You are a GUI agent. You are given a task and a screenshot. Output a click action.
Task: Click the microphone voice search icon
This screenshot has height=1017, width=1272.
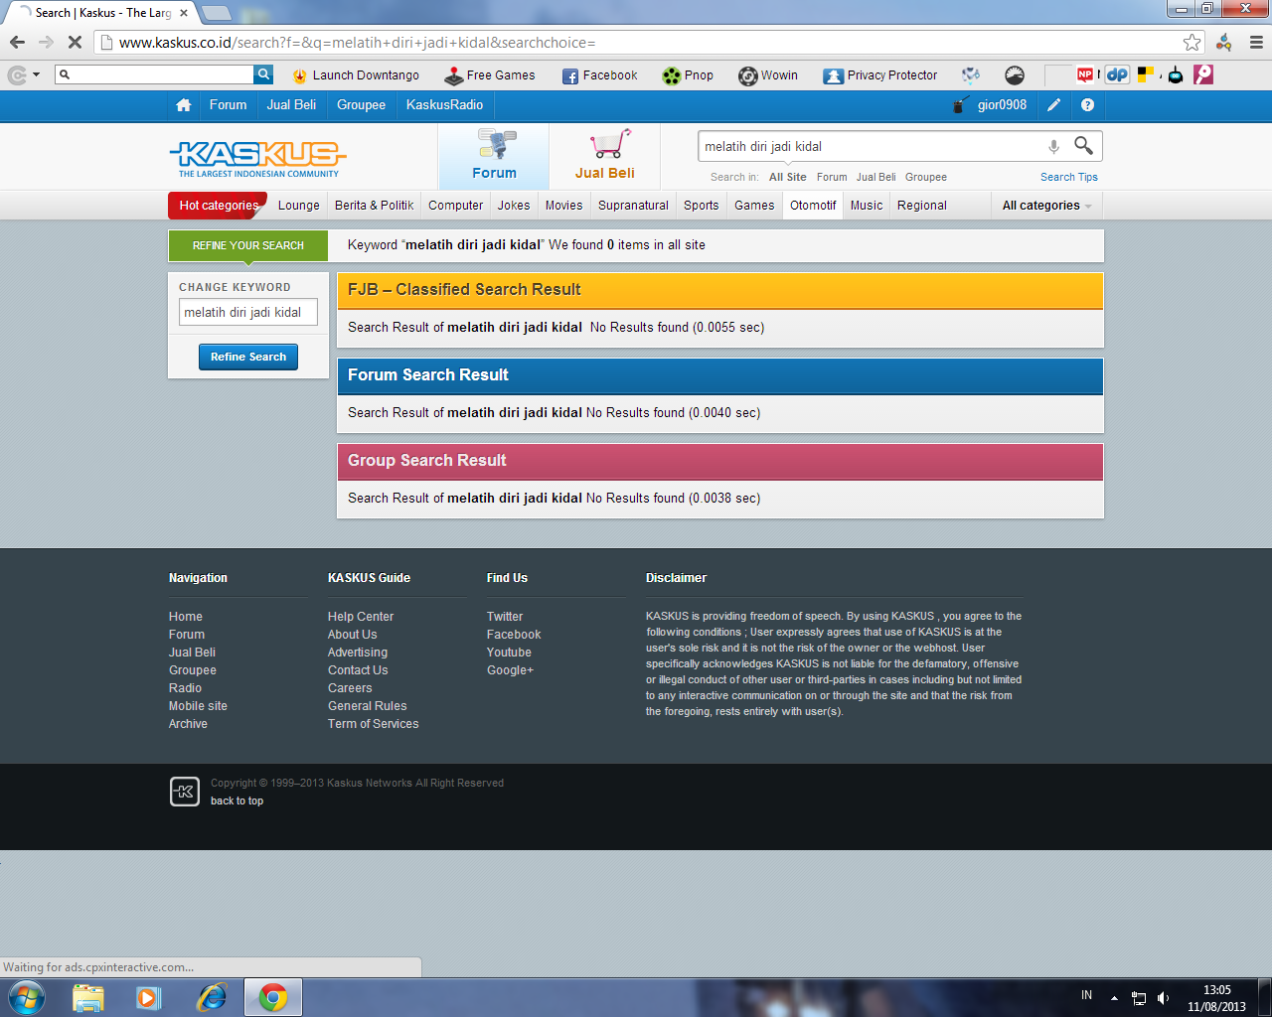pos(1053,147)
